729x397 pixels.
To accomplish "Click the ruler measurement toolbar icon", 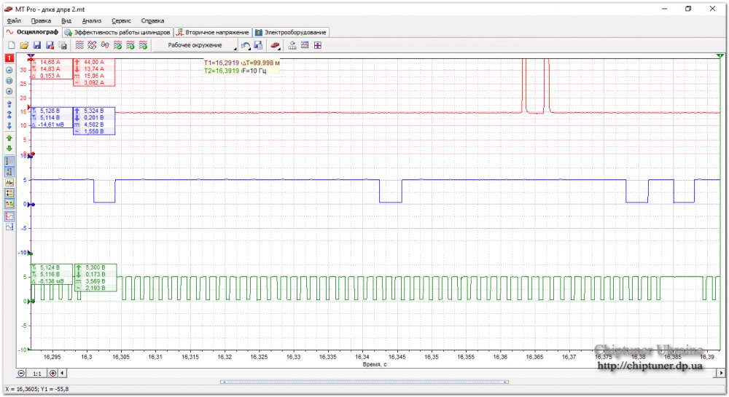I will tap(292, 45).
